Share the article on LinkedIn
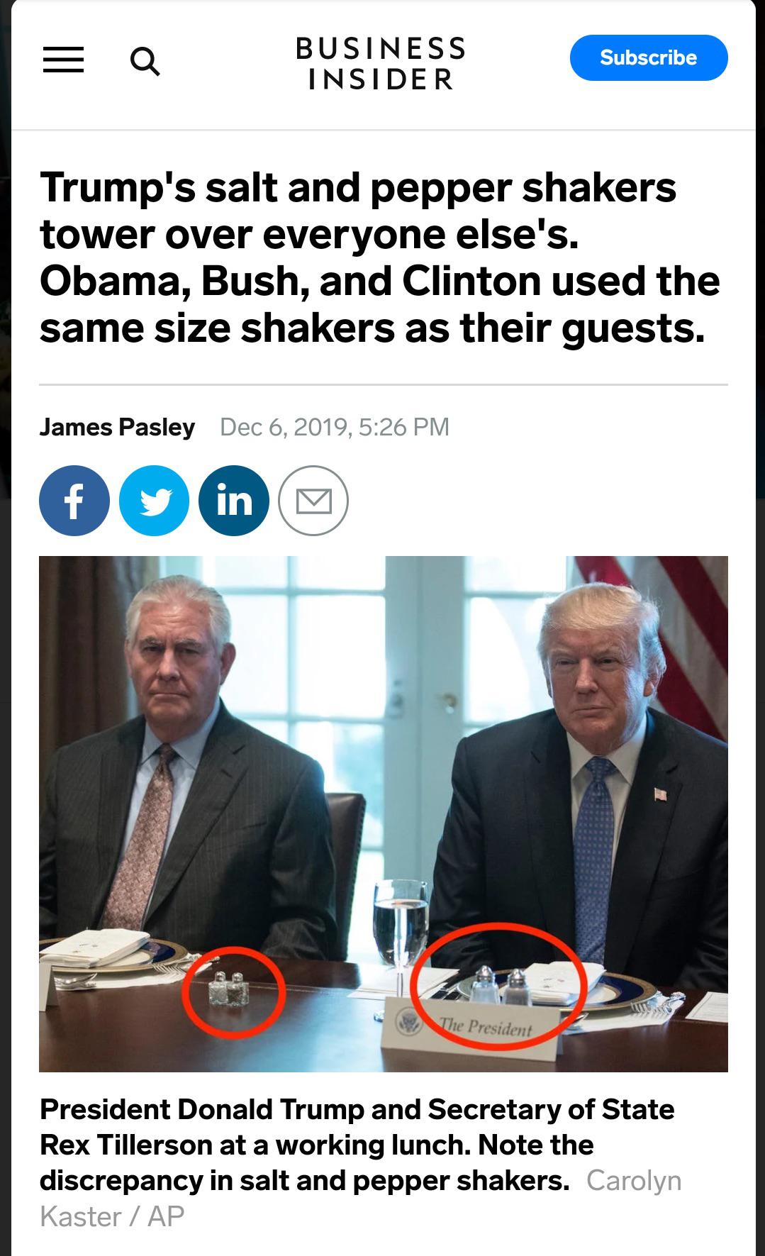 click(234, 501)
